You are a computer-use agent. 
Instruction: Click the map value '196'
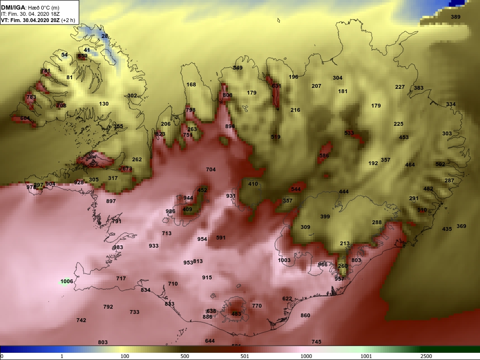pos(293,77)
